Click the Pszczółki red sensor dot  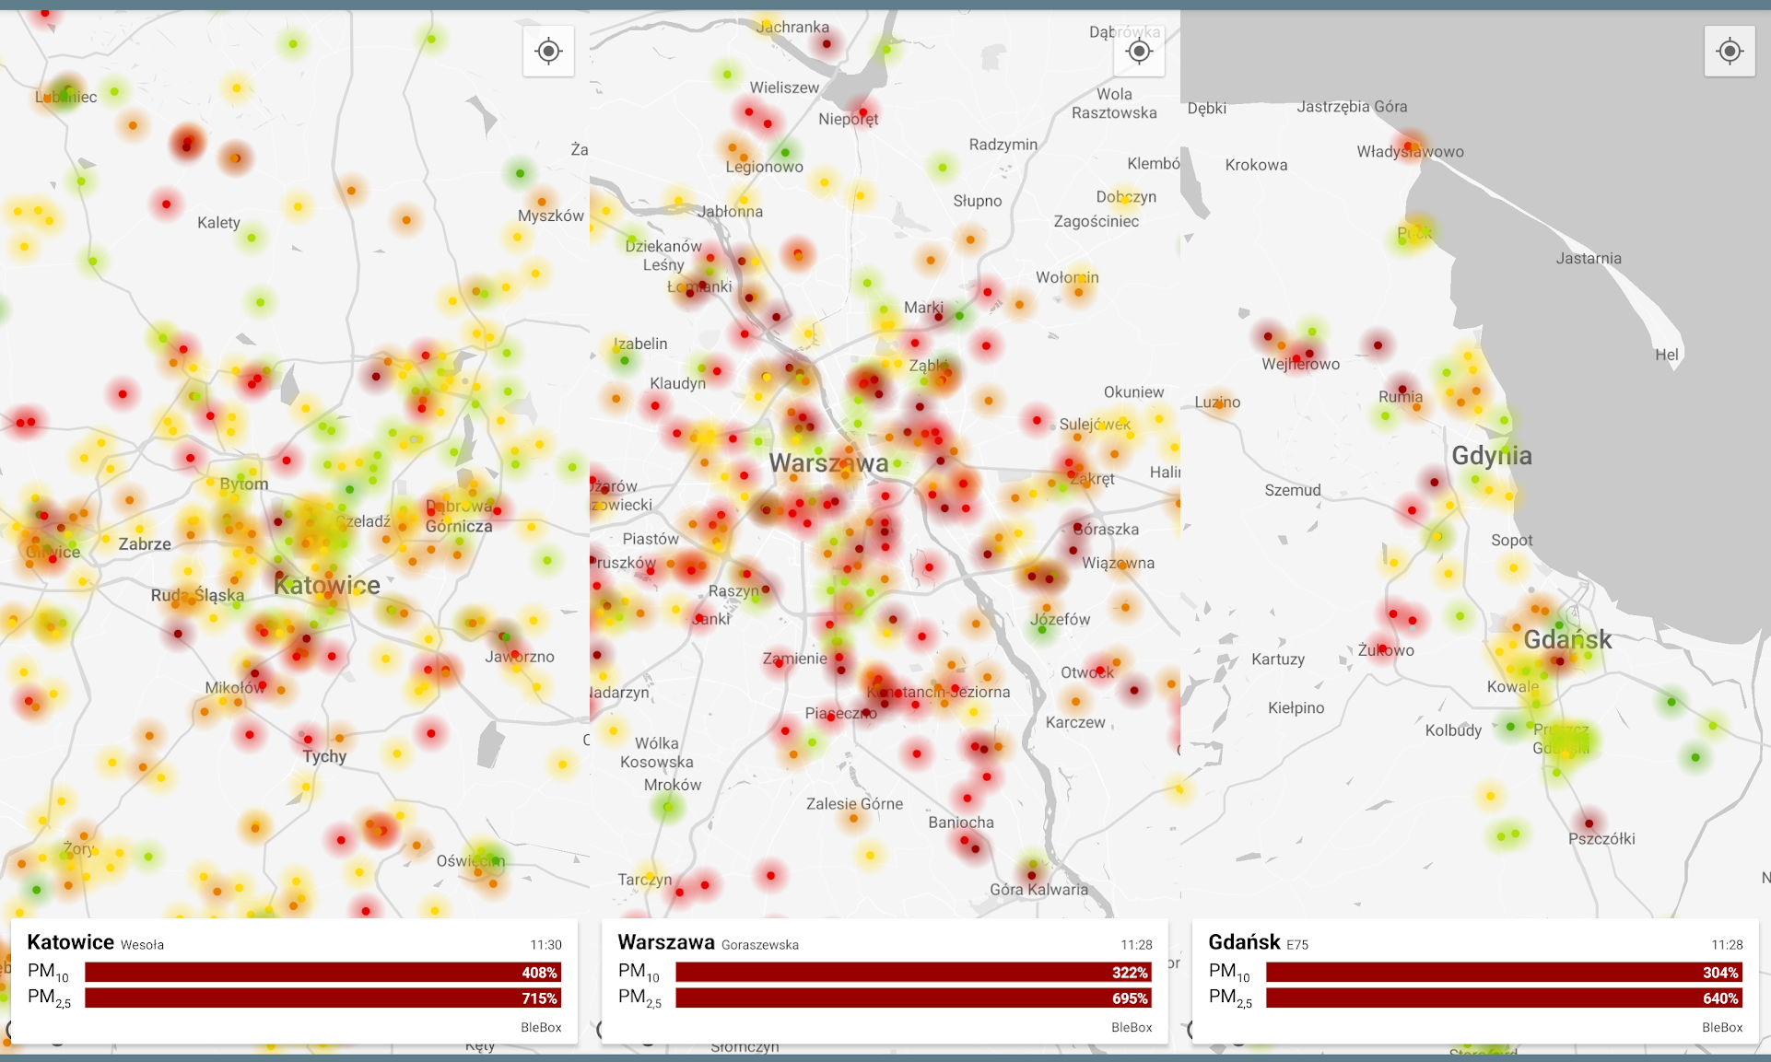[x=1589, y=823]
